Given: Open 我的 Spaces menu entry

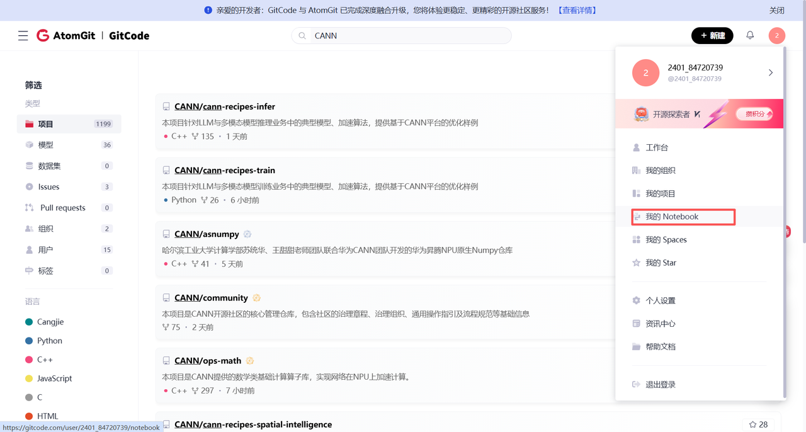Looking at the screenshot, I should [699, 240].
